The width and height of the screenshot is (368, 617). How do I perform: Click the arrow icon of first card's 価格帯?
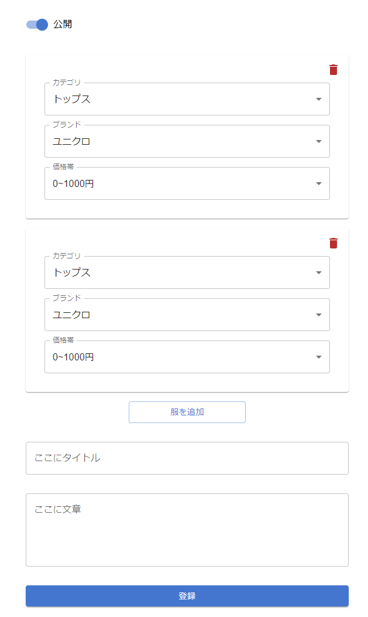coord(319,183)
